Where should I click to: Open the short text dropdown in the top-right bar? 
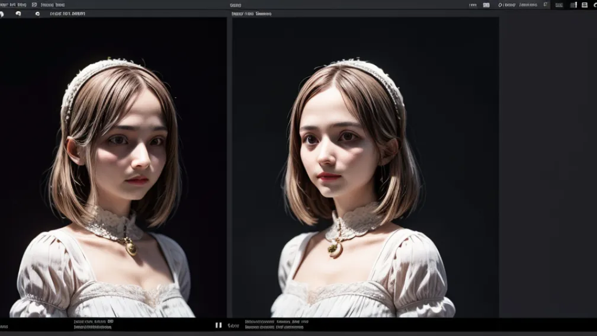[473, 5]
